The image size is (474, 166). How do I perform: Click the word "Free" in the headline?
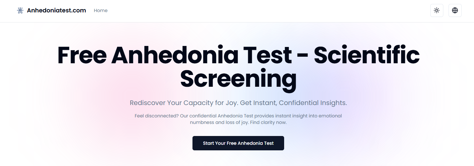click(82, 55)
